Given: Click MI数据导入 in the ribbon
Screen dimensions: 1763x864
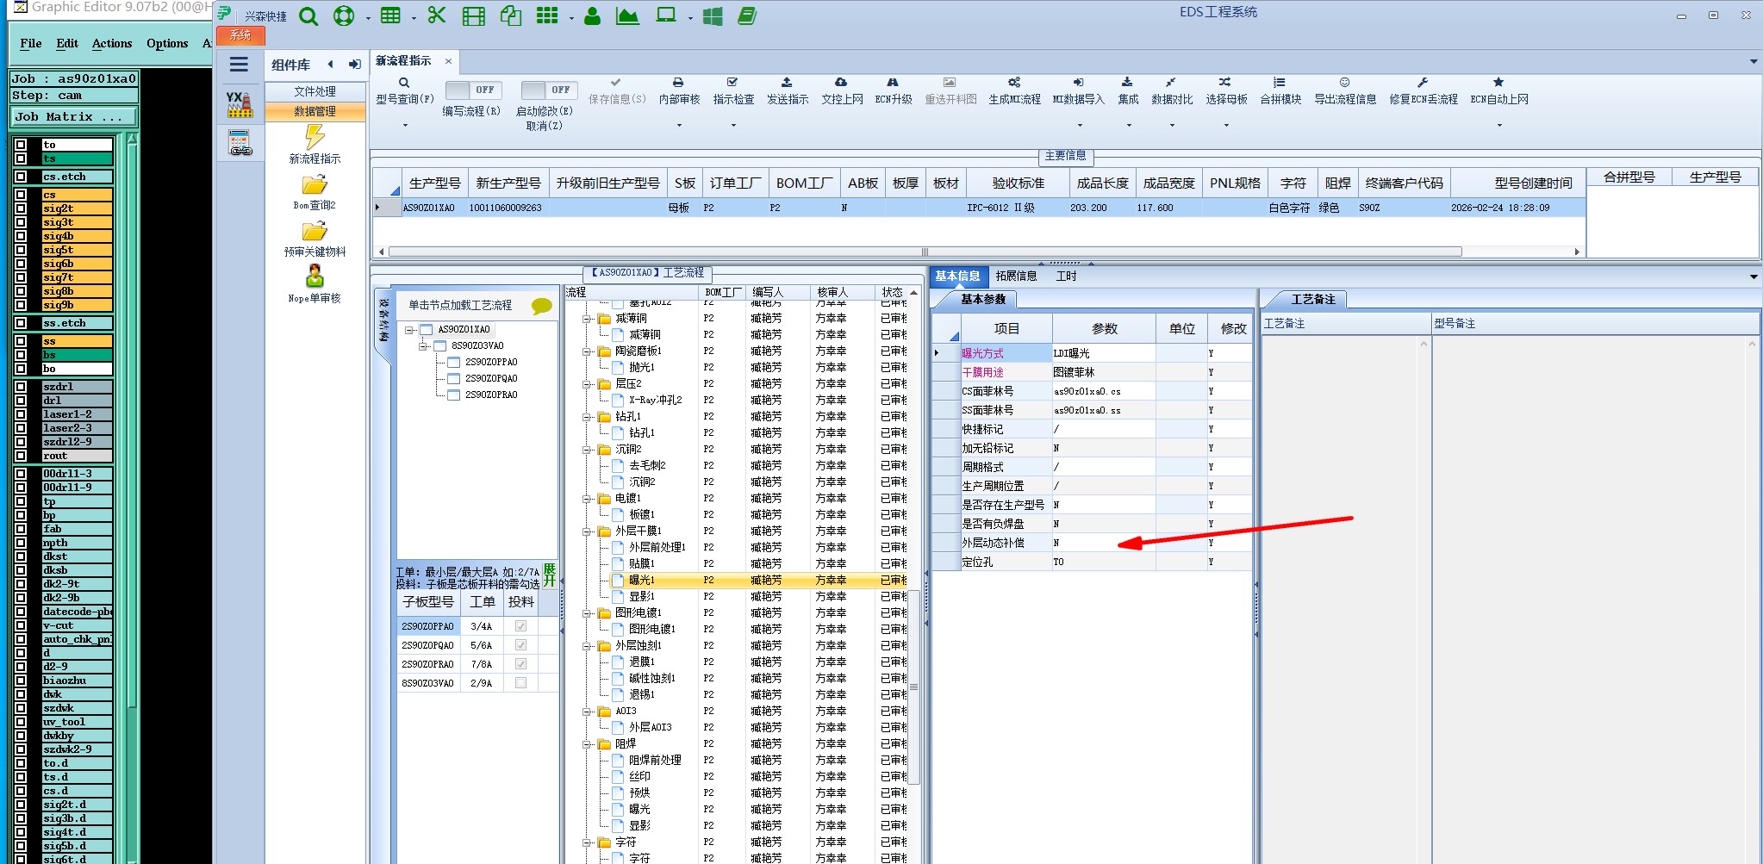Looking at the screenshot, I should (1078, 91).
